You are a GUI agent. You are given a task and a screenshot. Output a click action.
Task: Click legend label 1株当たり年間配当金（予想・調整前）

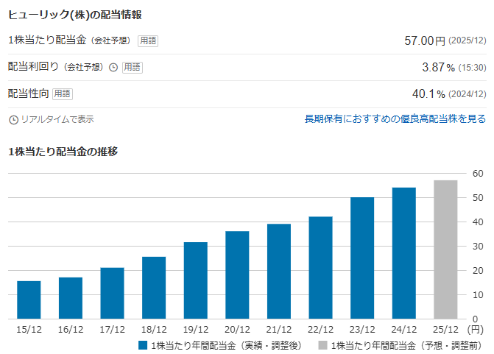tap(406, 345)
